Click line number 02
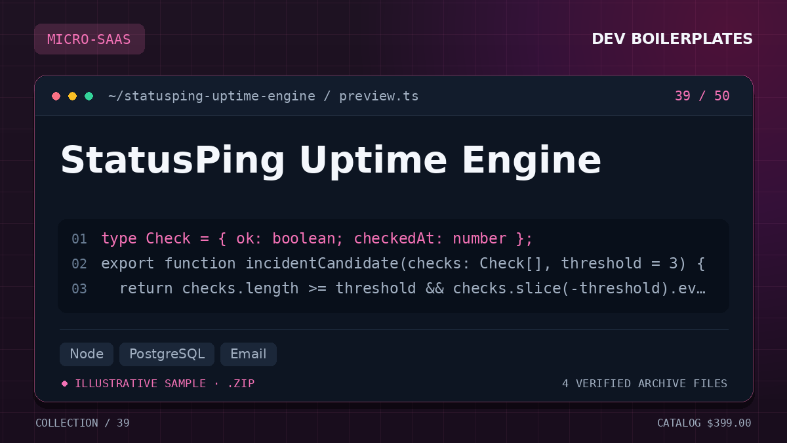This screenshot has width=787, height=443. 79,264
